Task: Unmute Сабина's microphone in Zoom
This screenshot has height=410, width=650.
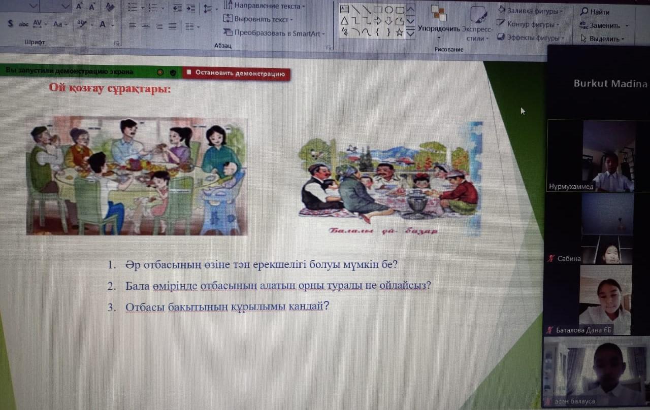Action: pyautogui.click(x=549, y=258)
